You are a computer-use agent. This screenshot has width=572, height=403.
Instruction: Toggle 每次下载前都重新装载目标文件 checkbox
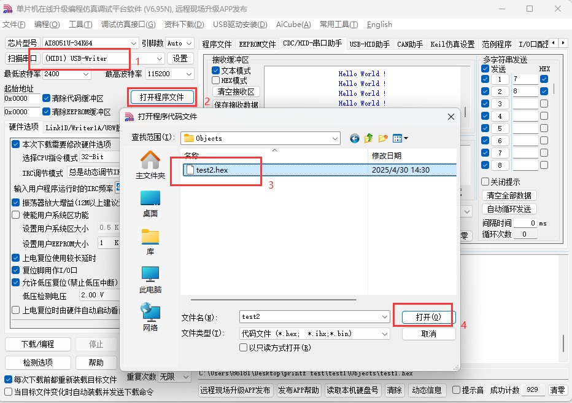click(x=9, y=380)
